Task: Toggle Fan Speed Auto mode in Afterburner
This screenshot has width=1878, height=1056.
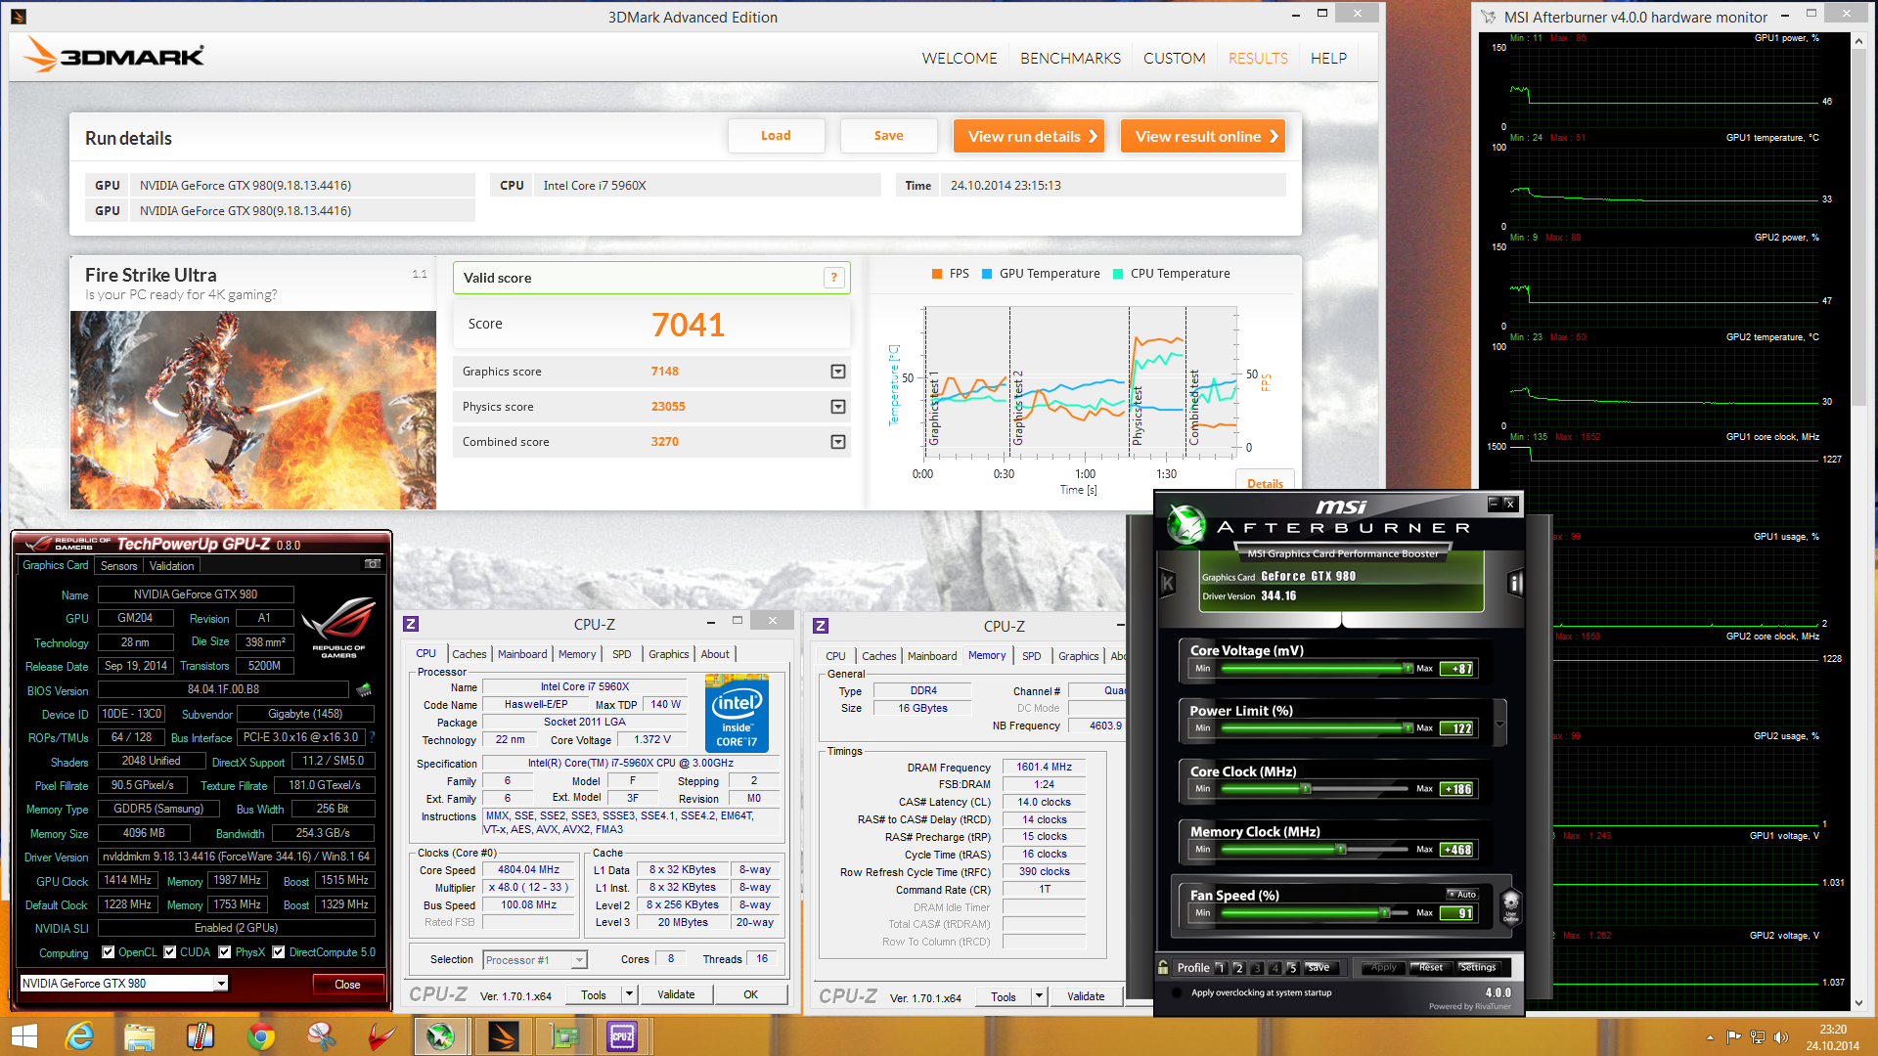Action: (1462, 895)
